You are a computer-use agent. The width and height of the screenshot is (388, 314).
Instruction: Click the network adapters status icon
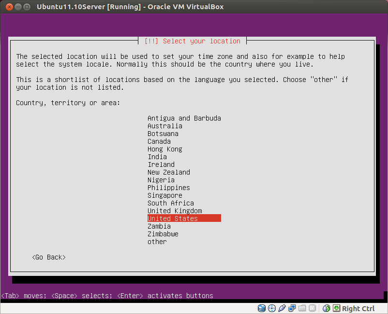click(x=292, y=308)
